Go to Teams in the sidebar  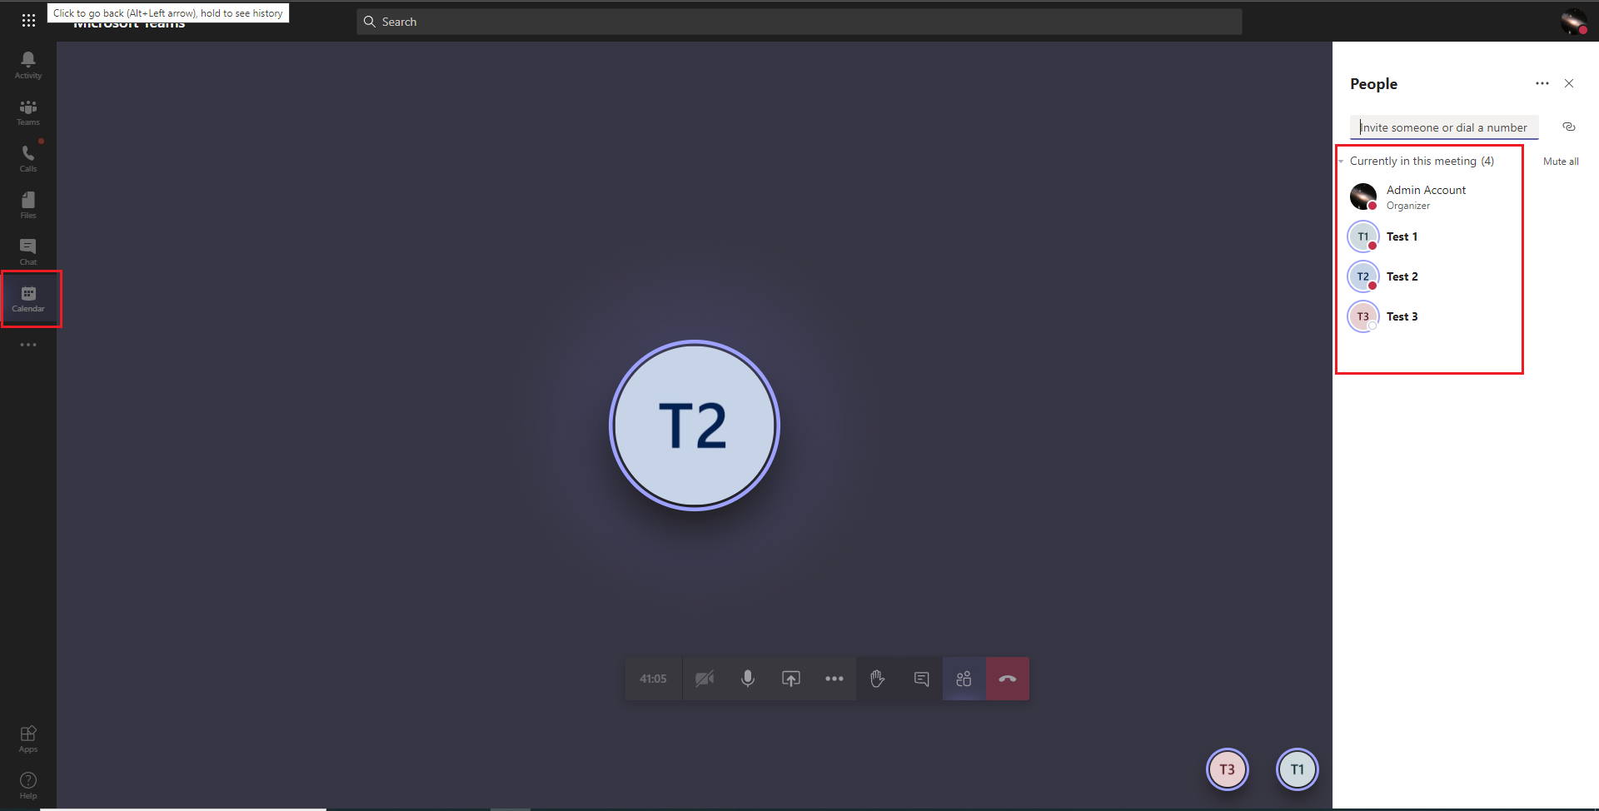pos(28,112)
